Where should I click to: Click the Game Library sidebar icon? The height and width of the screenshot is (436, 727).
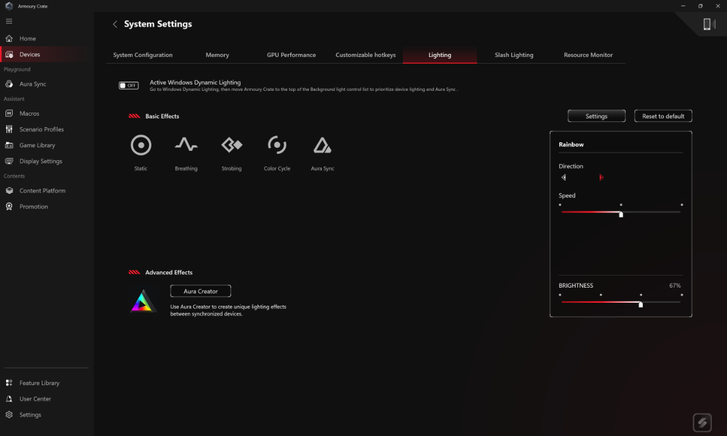9,145
